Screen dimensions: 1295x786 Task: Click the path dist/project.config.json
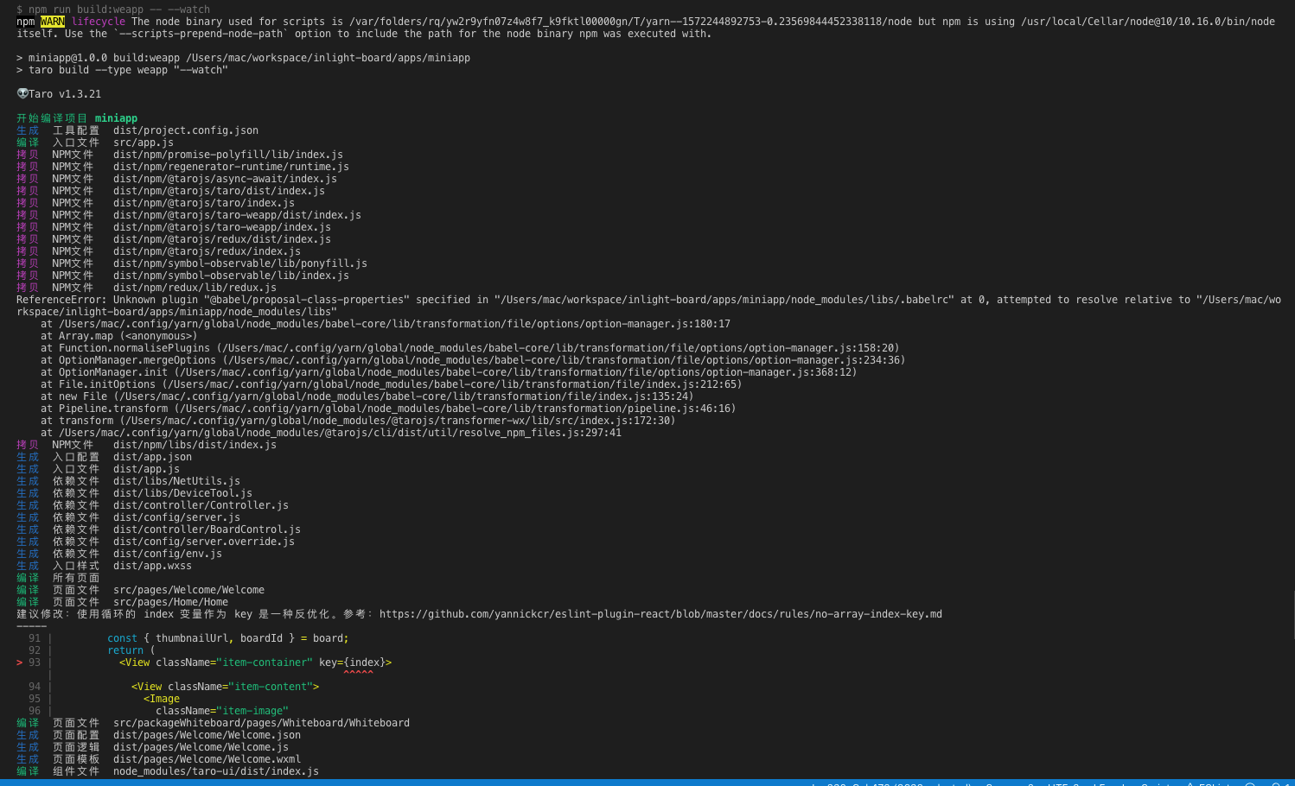(x=186, y=130)
